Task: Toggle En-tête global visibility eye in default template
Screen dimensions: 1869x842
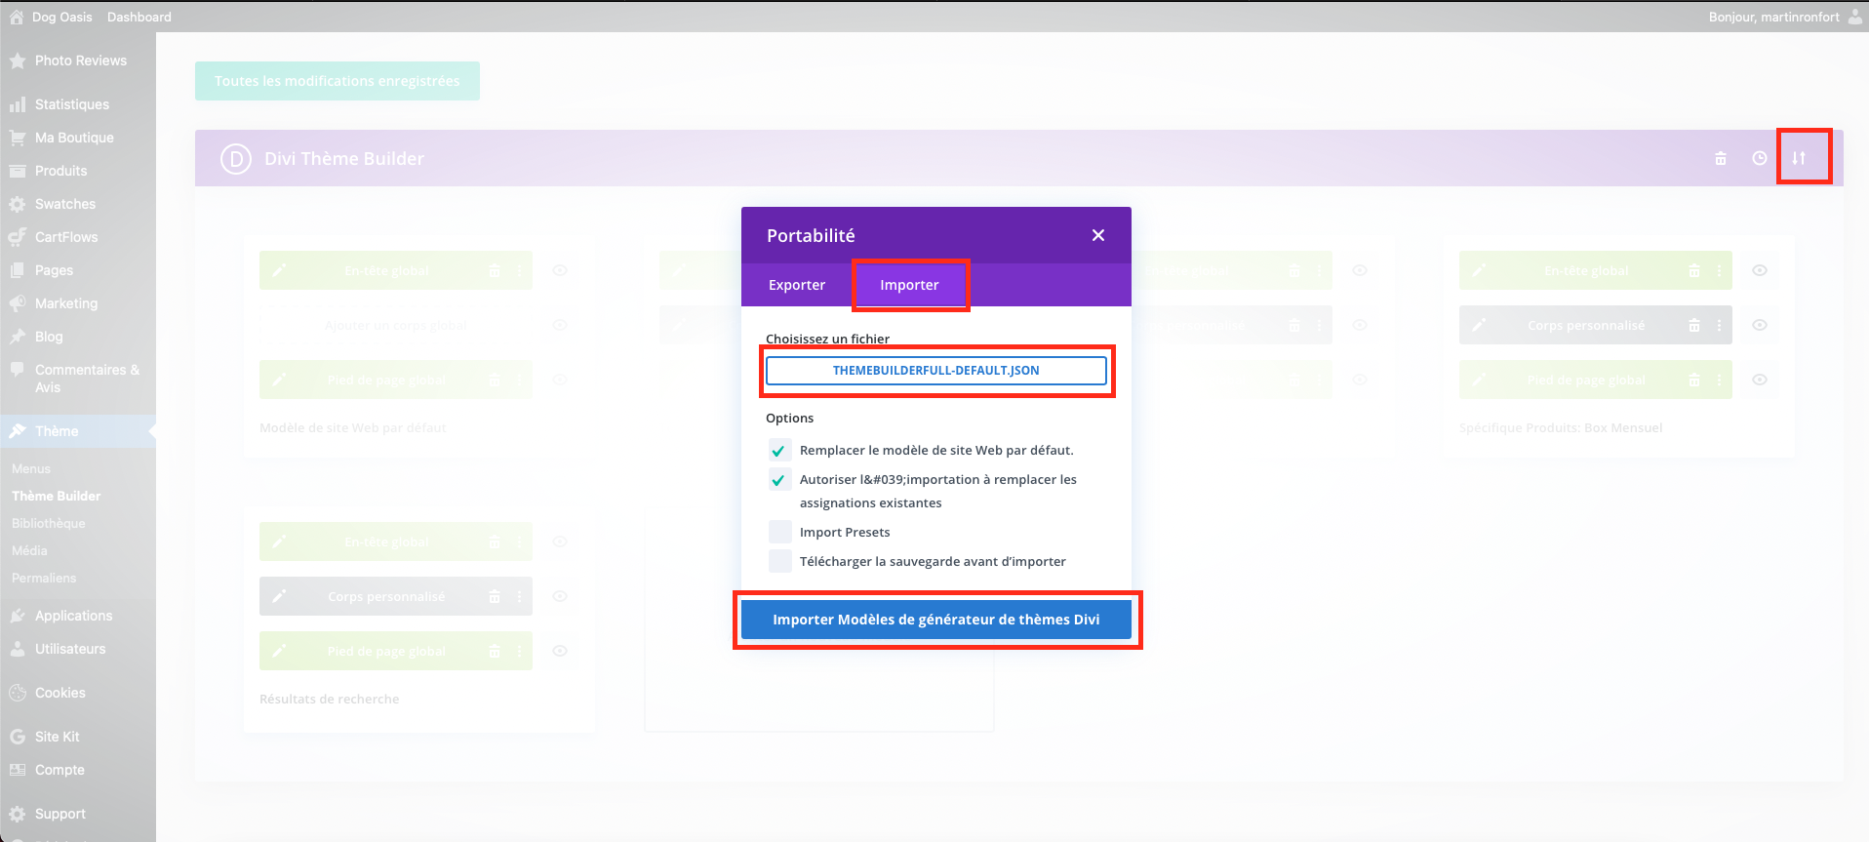Action: click(x=560, y=270)
